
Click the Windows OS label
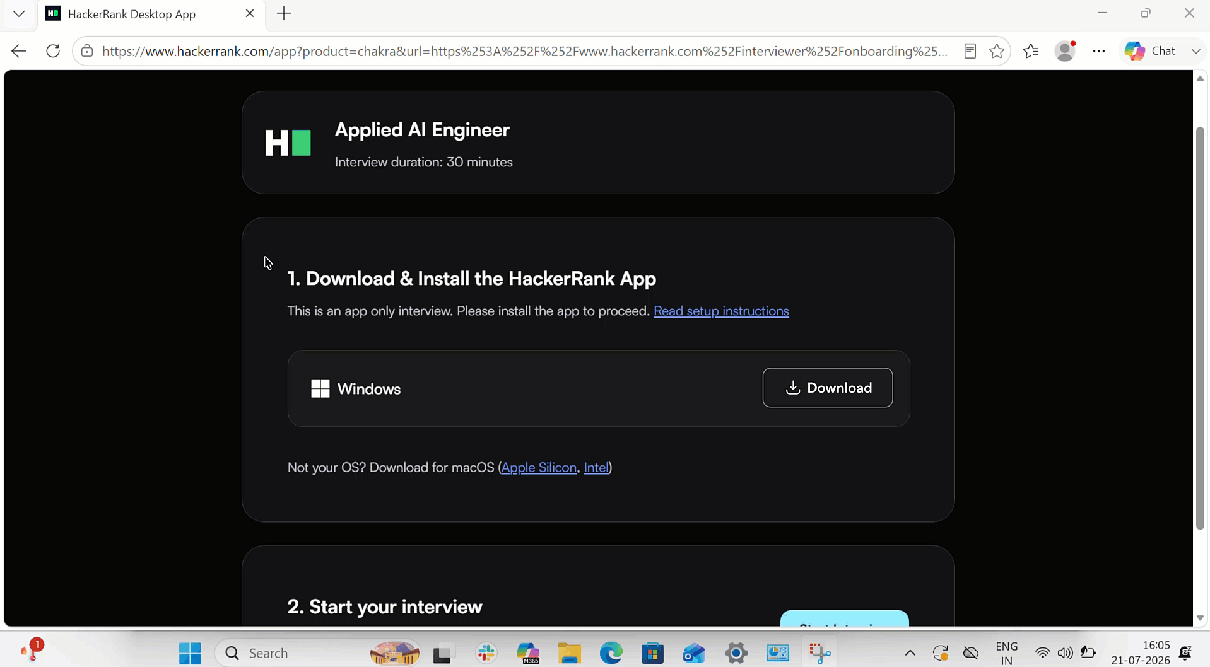pyautogui.click(x=368, y=389)
